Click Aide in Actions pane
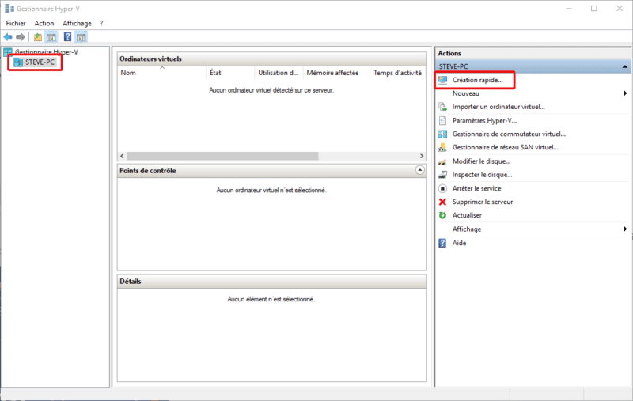This screenshot has height=401, width=633. click(460, 243)
